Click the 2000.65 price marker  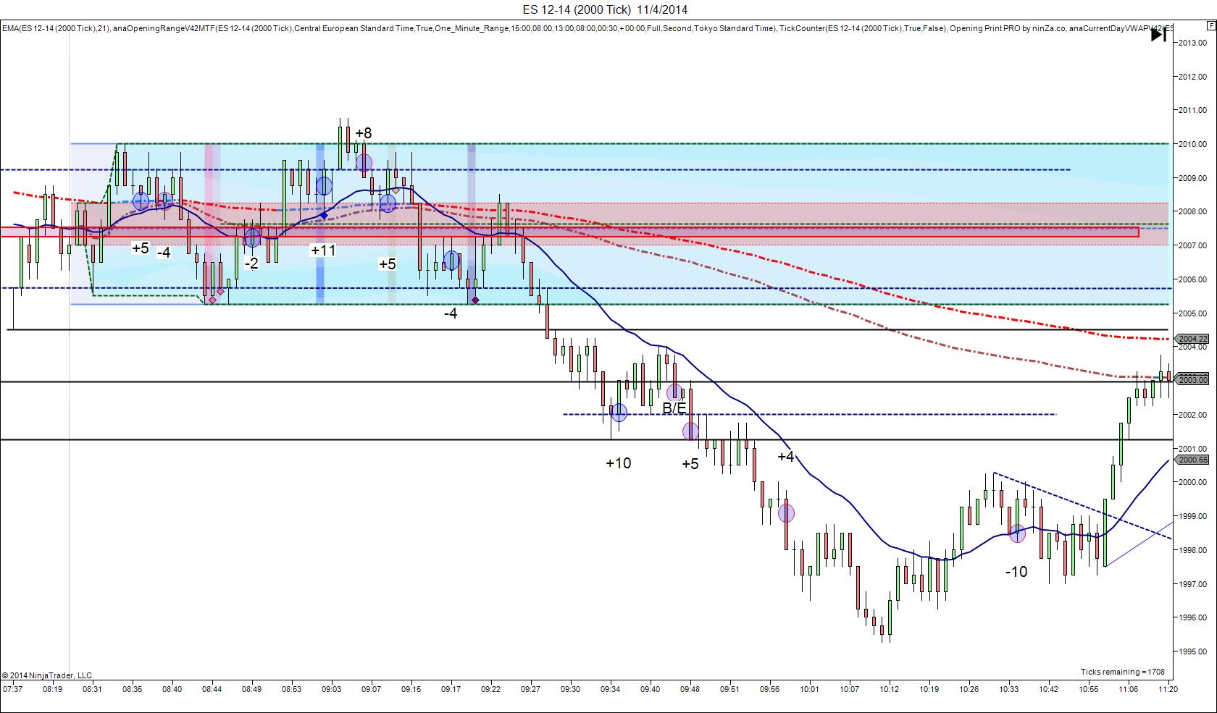pyautogui.click(x=1193, y=460)
